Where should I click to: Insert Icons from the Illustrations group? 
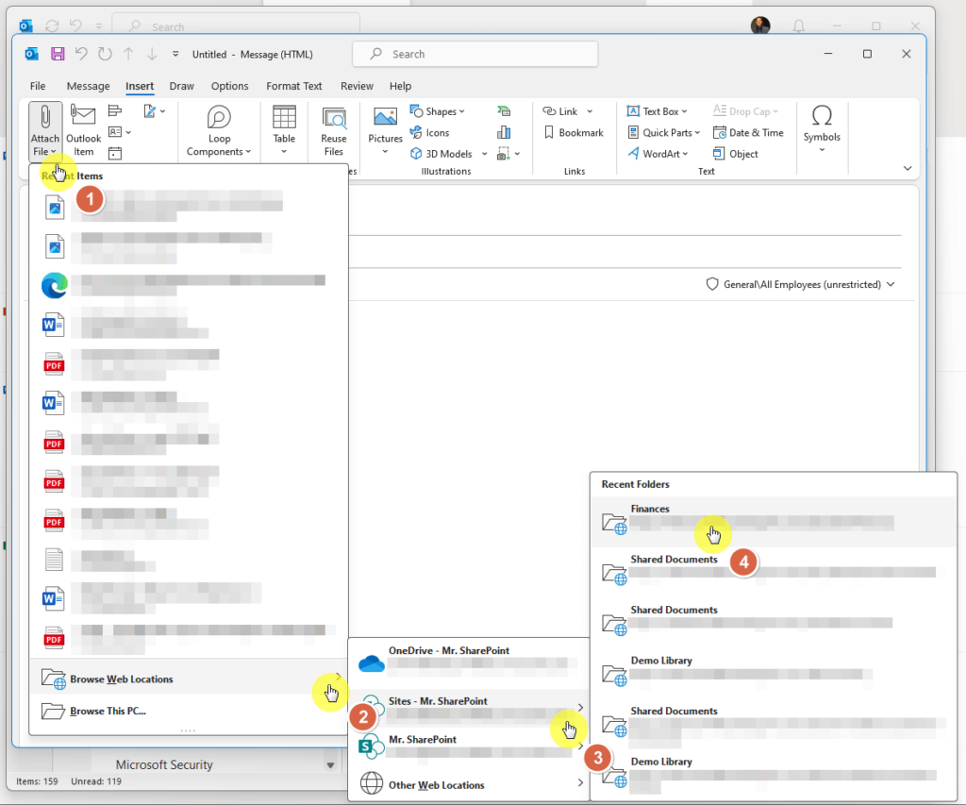click(x=430, y=132)
